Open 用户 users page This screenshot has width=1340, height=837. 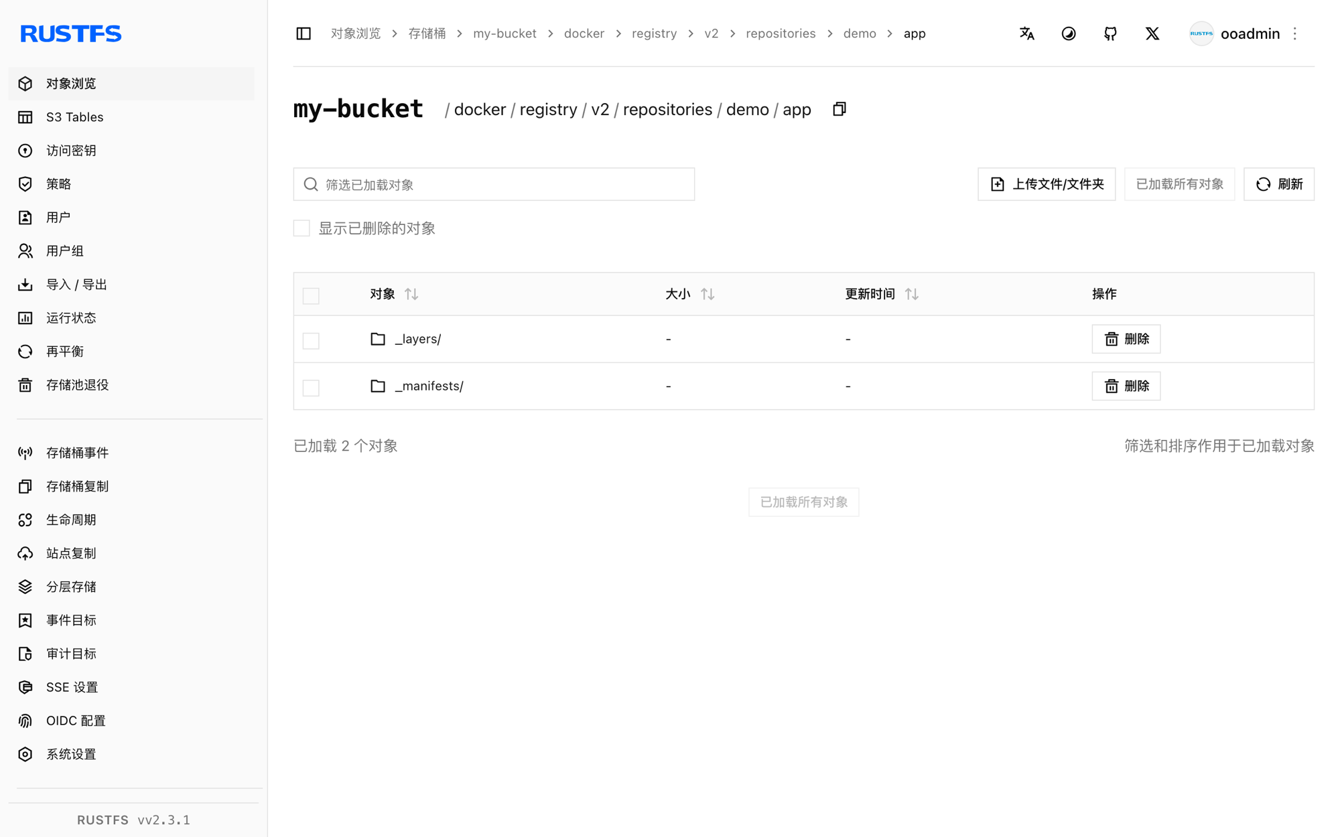(x=131, y=218)
